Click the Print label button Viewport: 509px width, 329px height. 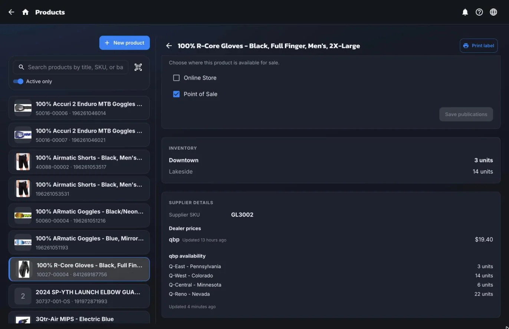click(x=479, y=46)
